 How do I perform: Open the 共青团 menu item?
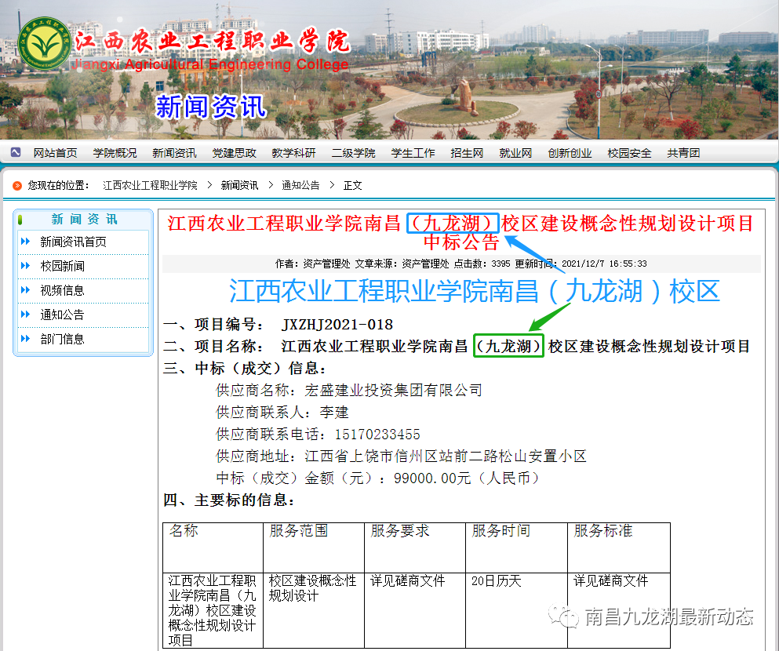(683, 153)
